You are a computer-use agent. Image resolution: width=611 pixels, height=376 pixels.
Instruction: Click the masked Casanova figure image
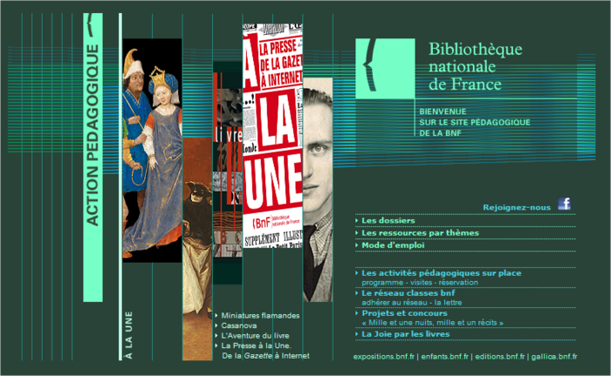tap(197, 249)
